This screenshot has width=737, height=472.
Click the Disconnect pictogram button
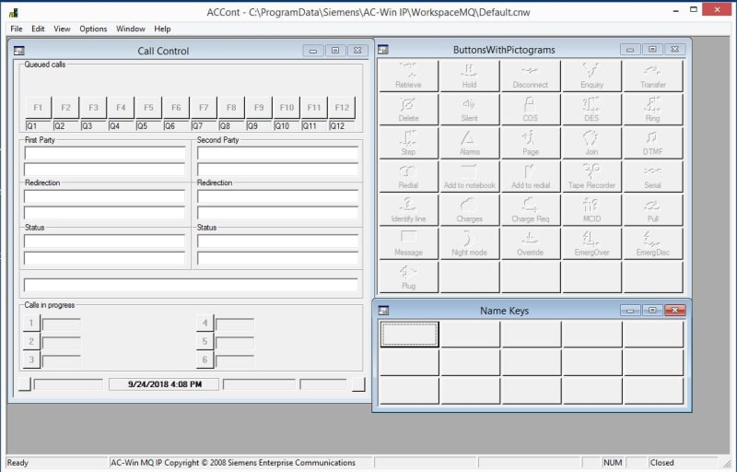(531, 76)
